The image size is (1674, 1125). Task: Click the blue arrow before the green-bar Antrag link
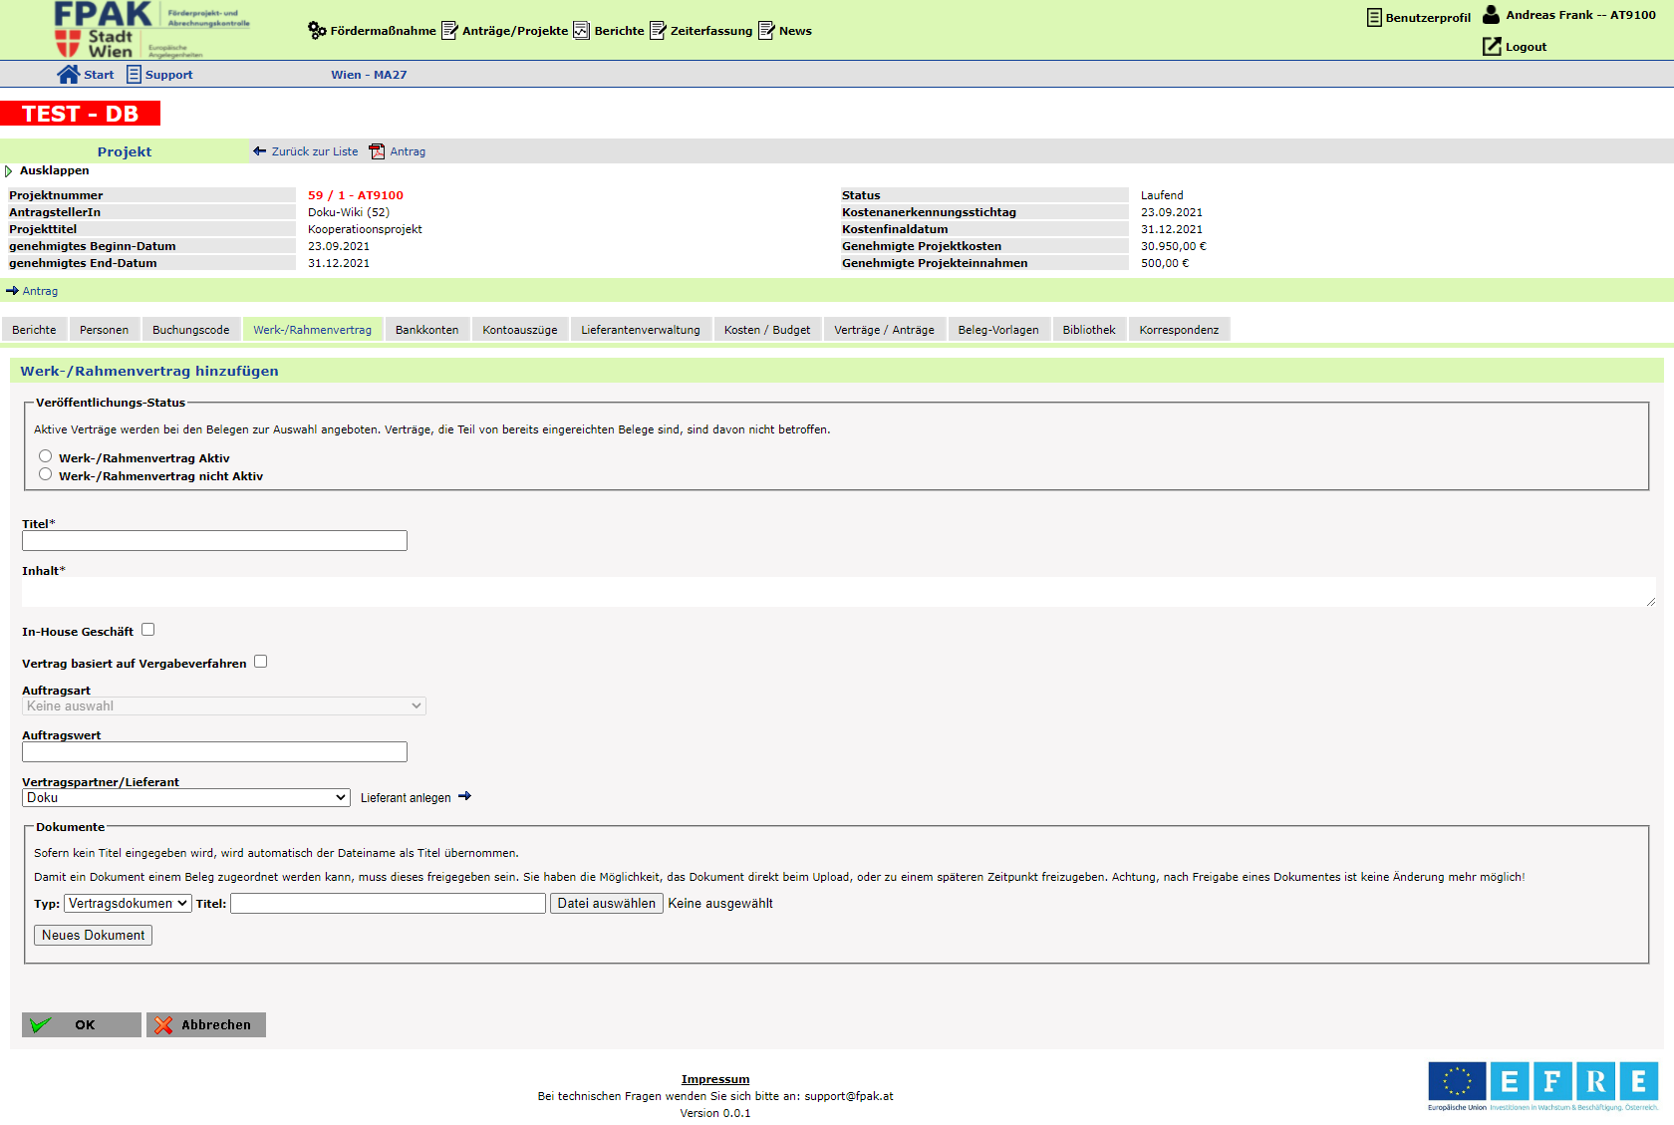pyautogui.click(x=12, y=291)
